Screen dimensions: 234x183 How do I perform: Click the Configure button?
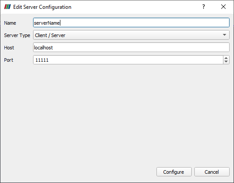174,172
